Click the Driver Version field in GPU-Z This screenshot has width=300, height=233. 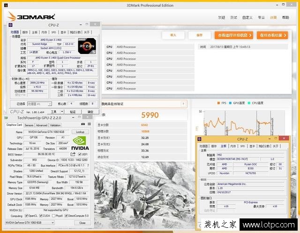56,193
